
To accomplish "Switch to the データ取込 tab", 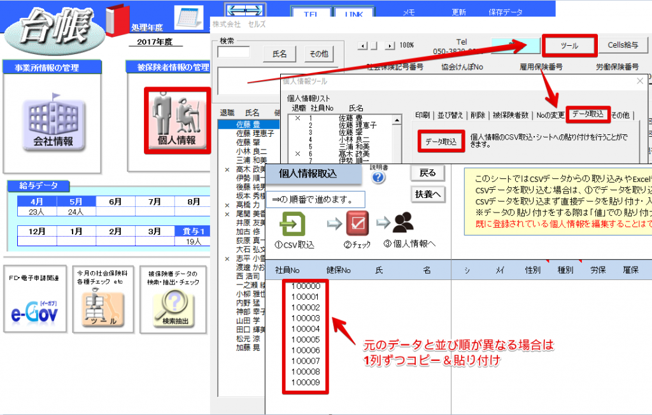I will tap(588, 114).
